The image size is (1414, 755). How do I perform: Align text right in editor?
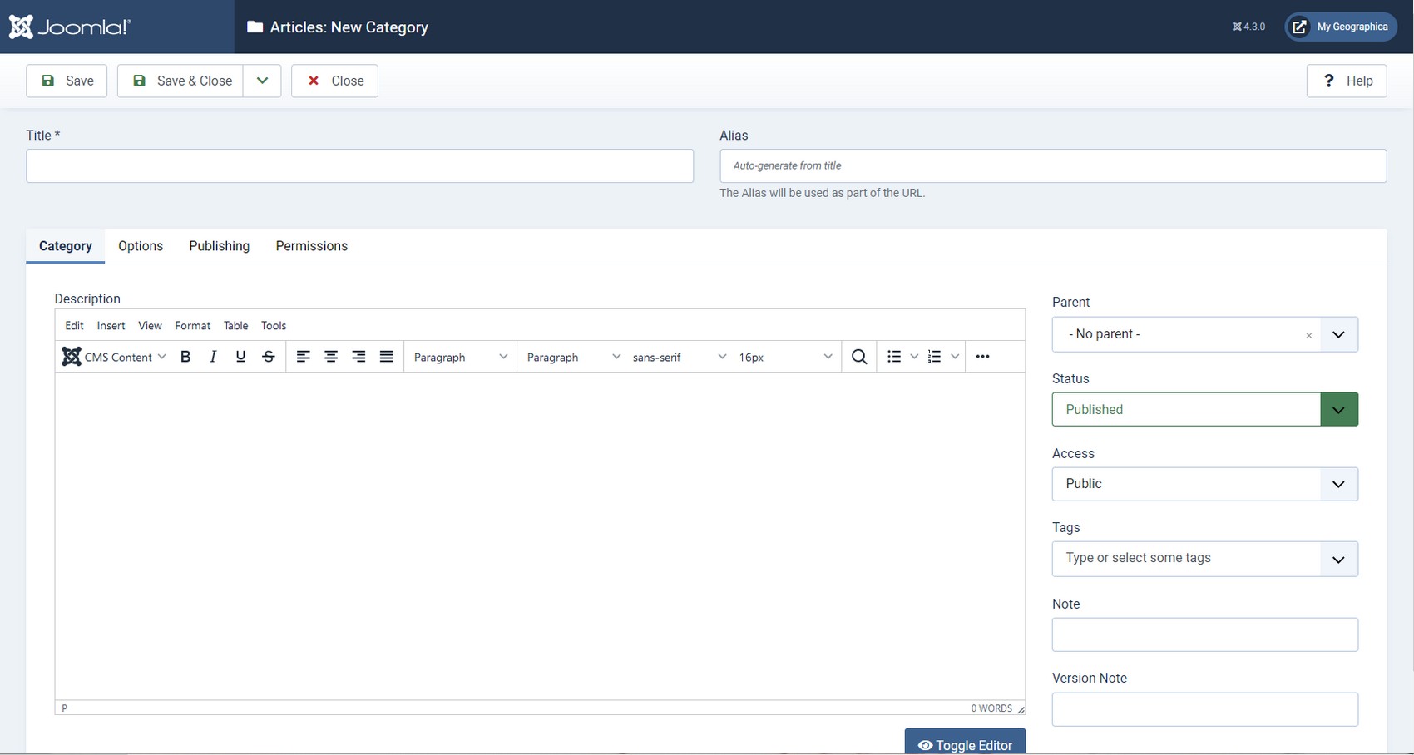pyautogui.click(x=358, y=357)
